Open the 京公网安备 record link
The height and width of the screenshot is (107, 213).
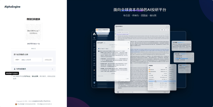click(x=26, y=104)
